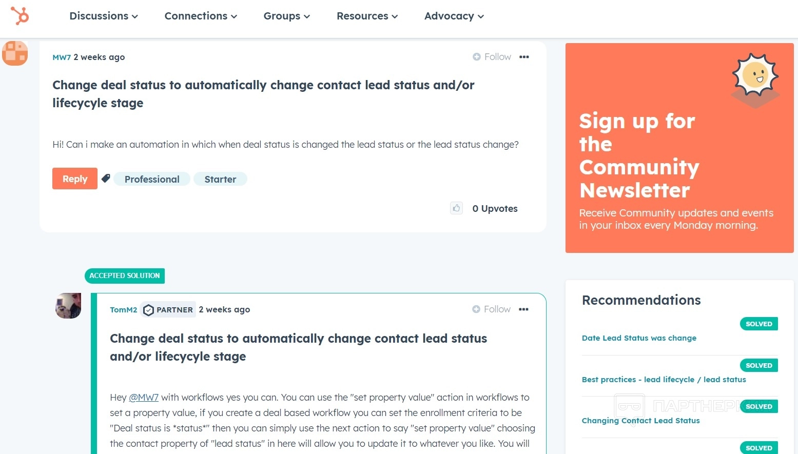The height and width of the screenshot is (454, 798).
Task: Click the Partner badge shield icon
Action: click(148, 310)
